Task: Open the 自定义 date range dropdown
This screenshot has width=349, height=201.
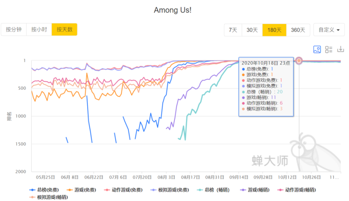Action: tap(329, 30)
